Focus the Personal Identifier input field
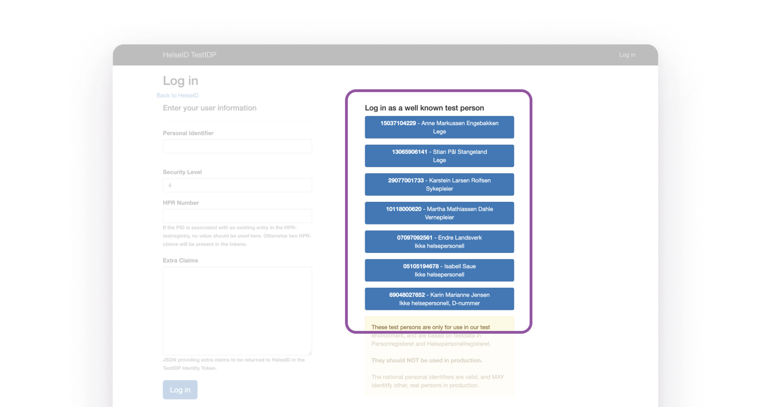 tap(237, 146)
